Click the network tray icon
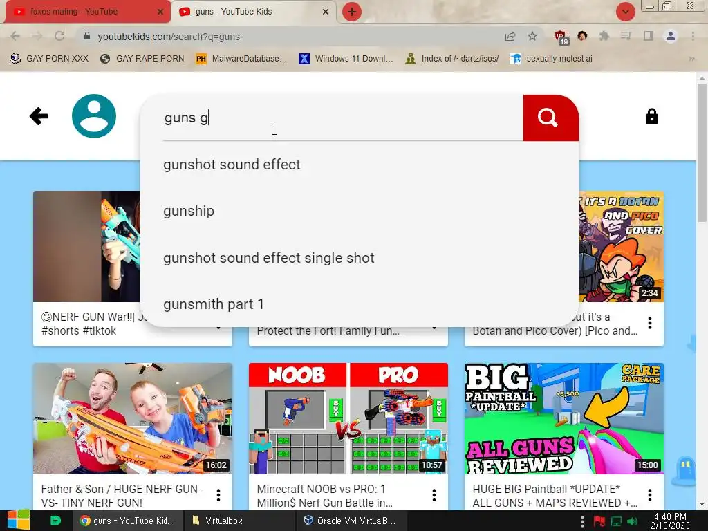The width and height of the screenshot is (708, 531). pos(616,521)
